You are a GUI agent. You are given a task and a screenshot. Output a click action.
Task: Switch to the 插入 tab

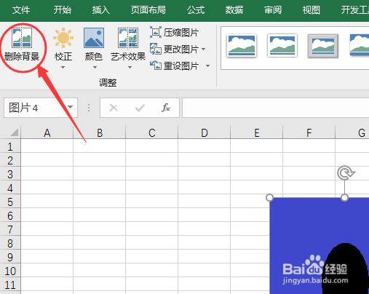click(x=100, y=10)
